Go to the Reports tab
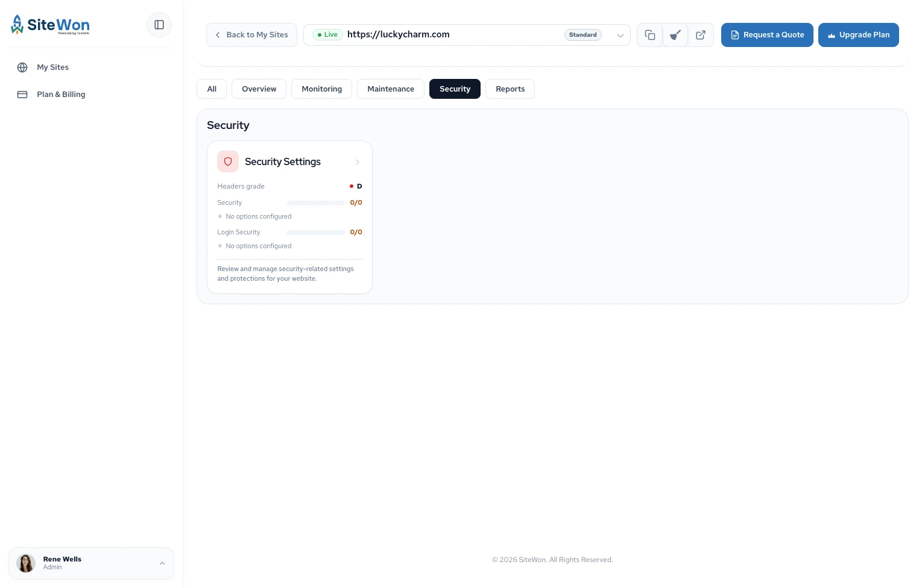The image size is (922, 588). [x=510, y=89]
